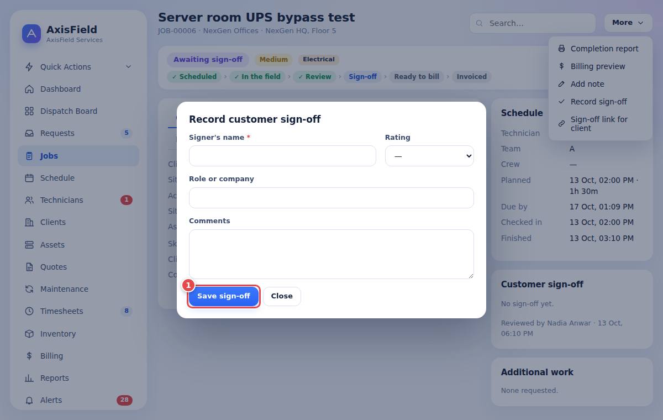This screenshot has height=420, width=663.
Task: Click the Billing dollar icon in sidebar
Action: tap(29, 356)
